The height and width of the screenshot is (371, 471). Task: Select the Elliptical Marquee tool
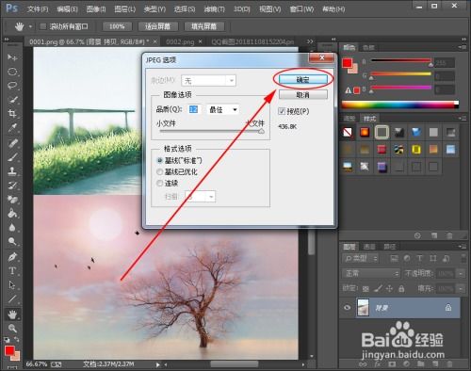tap(12, 72)
